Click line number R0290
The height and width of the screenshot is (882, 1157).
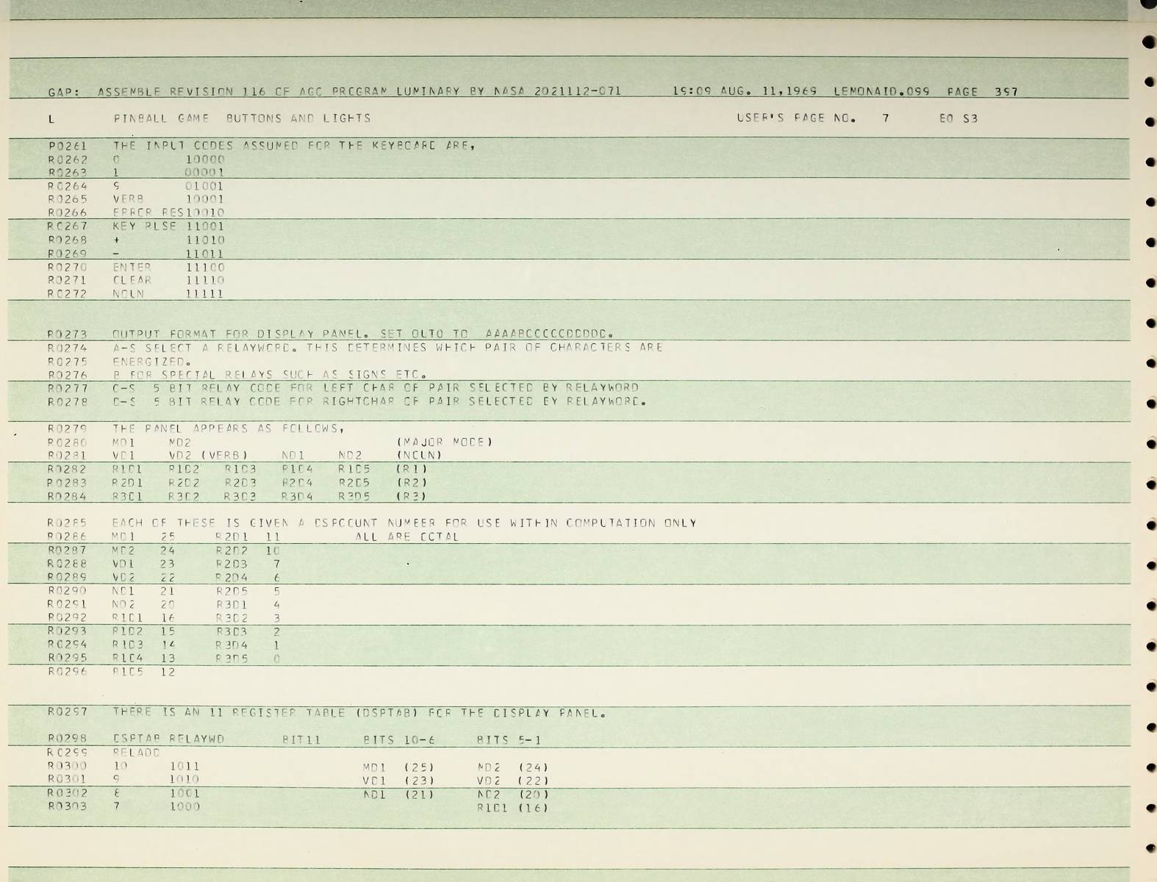click(68, 590)
